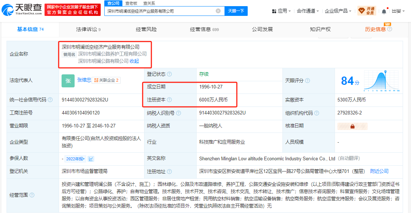Click the 存续 registration status
Viewport: 411px width, 213px height.
tap(204, 74)
